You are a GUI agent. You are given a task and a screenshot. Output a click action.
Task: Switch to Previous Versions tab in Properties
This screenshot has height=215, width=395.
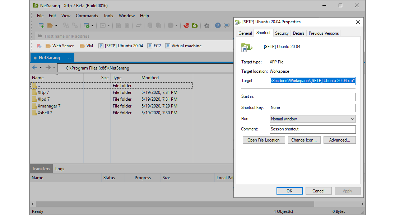click(x=324, y=33)
